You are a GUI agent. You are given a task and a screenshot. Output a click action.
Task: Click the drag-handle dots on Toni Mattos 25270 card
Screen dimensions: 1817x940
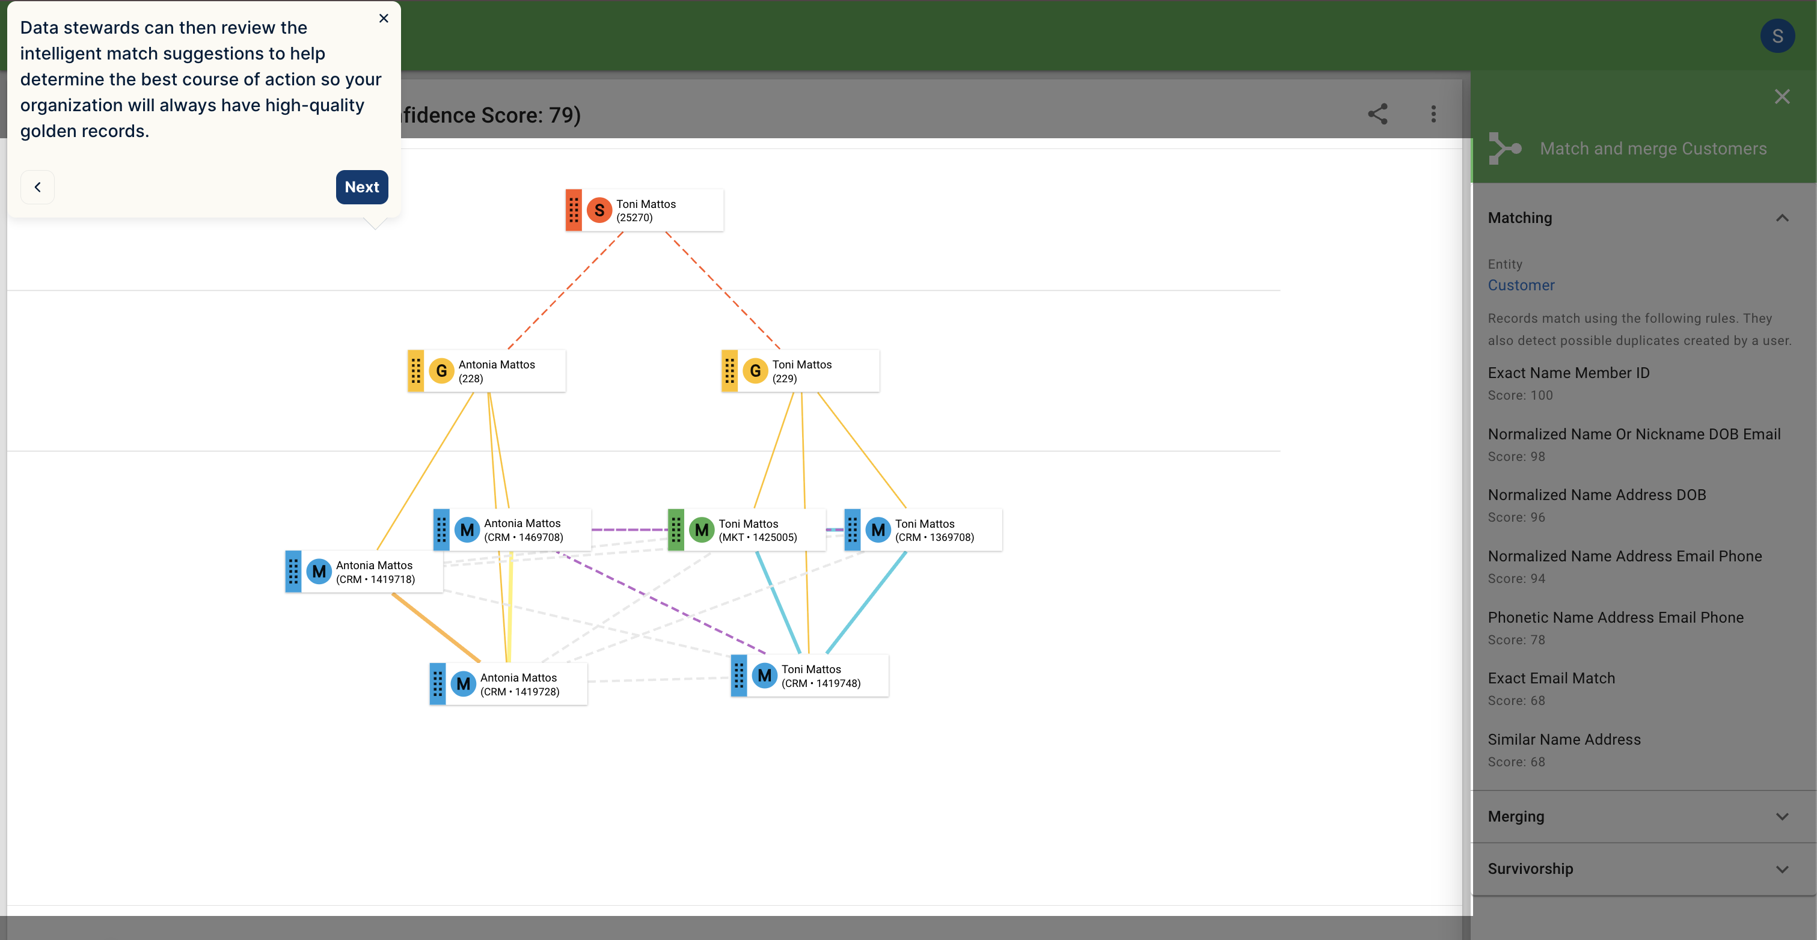tap(574, 209)
